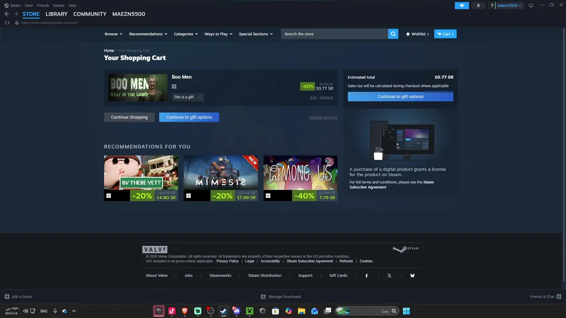This screenshot has width=566, height=318.
Task: Click the Steam logo in footer
Action: [405, 249]
